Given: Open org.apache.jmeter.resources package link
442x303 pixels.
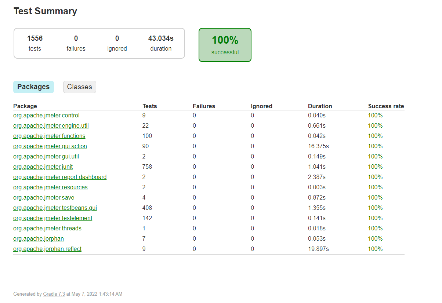Looking at the screenshot, I should (x=50, y=187).
